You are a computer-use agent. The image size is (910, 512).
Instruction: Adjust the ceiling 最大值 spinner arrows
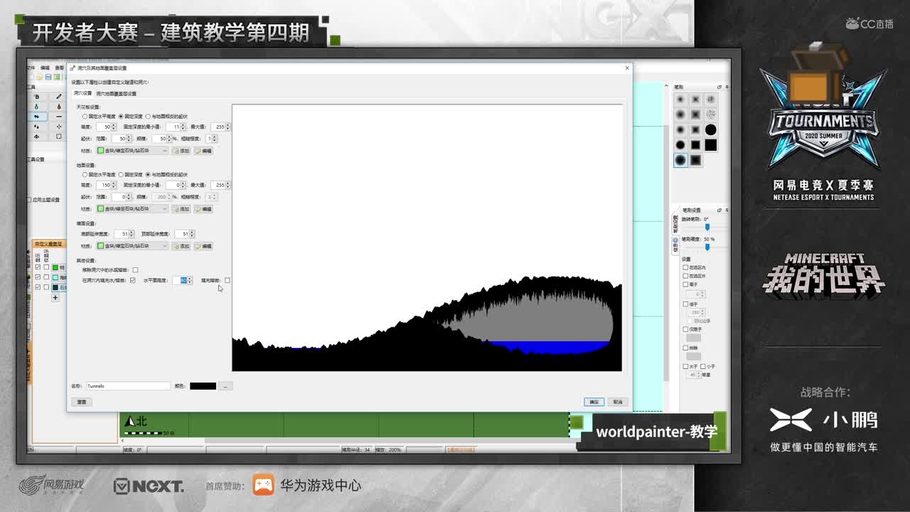(227, 127)
